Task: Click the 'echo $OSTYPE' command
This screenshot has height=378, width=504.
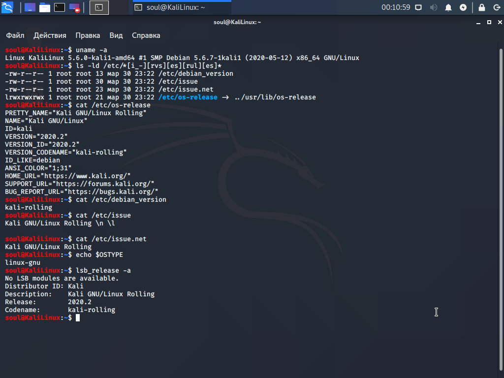Action: coord(99,254)
